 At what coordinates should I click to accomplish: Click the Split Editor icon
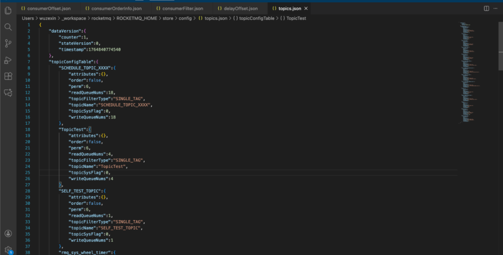click(x=486, y=8)
